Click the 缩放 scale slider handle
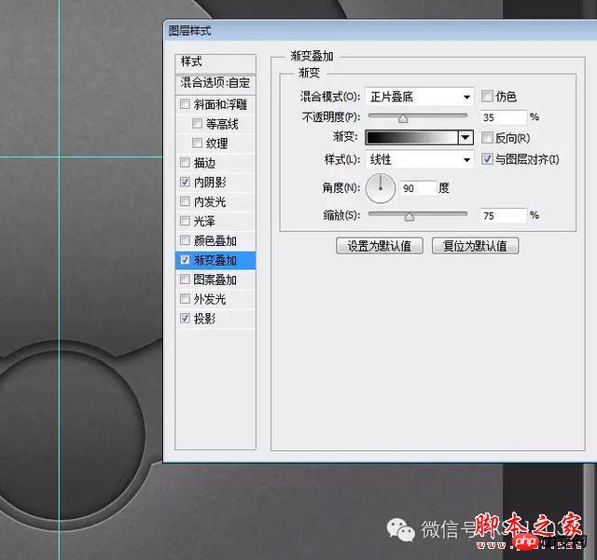This screenshot has width=597, height=560. (409, 217)
